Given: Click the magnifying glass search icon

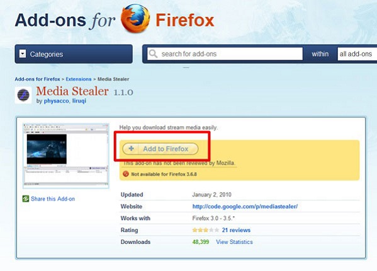Looking at the screenshot, I should tap(153, 54).
